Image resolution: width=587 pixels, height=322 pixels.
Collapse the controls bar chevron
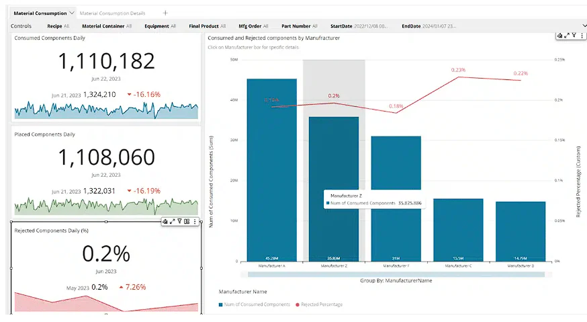584,26
